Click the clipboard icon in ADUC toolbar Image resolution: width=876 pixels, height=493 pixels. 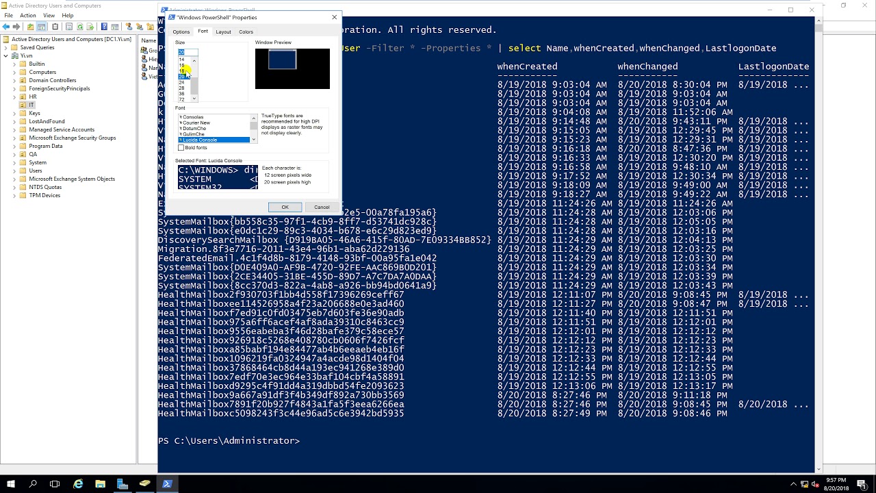(x=55, y=27)
